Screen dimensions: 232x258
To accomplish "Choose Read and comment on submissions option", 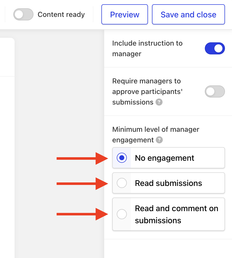I will 168,214.
